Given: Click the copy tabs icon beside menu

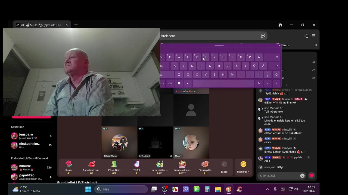Looking at the screenshot, I should [x=306, y=36].
